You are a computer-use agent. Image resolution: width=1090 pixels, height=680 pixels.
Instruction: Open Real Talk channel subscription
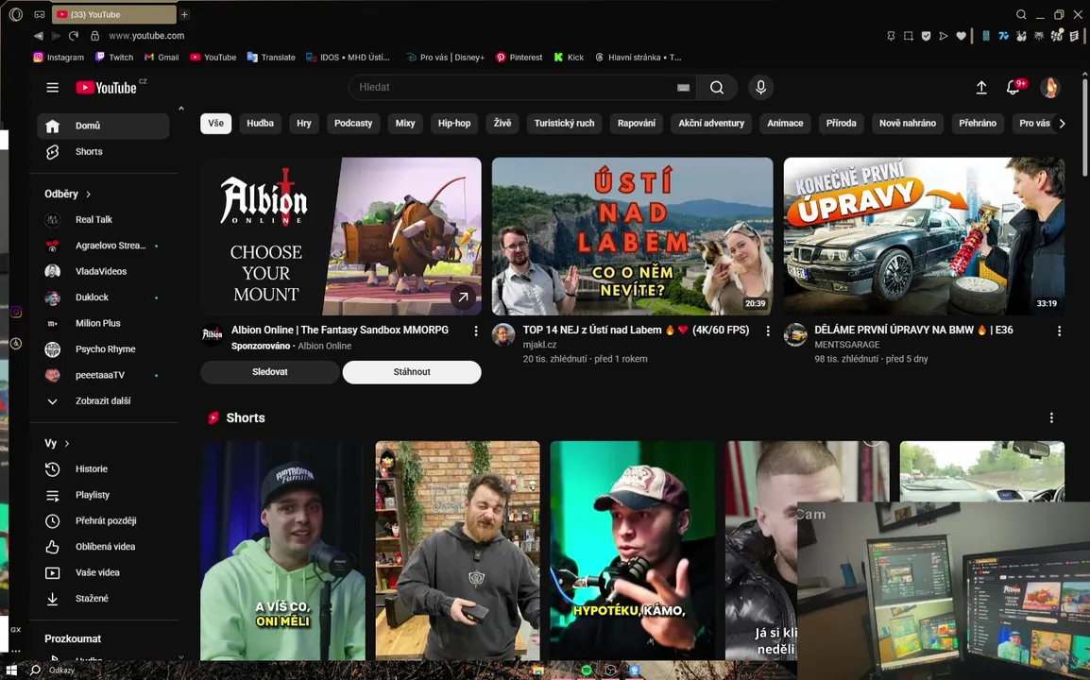103,220
